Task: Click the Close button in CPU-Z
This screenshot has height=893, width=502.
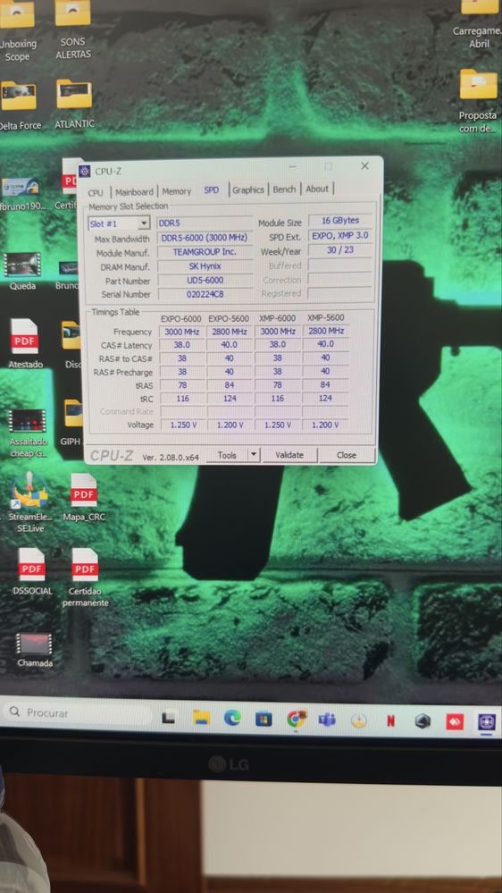Action: [346, 454]
